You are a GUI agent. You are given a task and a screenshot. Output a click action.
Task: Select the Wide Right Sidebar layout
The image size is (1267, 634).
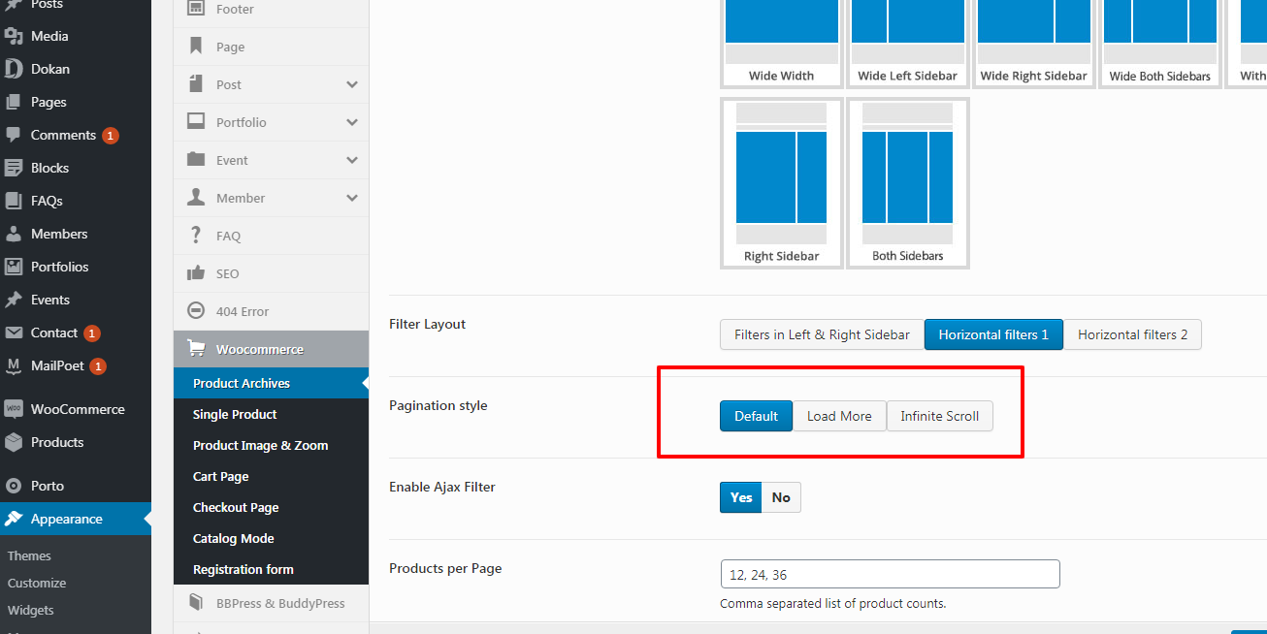1033,44
